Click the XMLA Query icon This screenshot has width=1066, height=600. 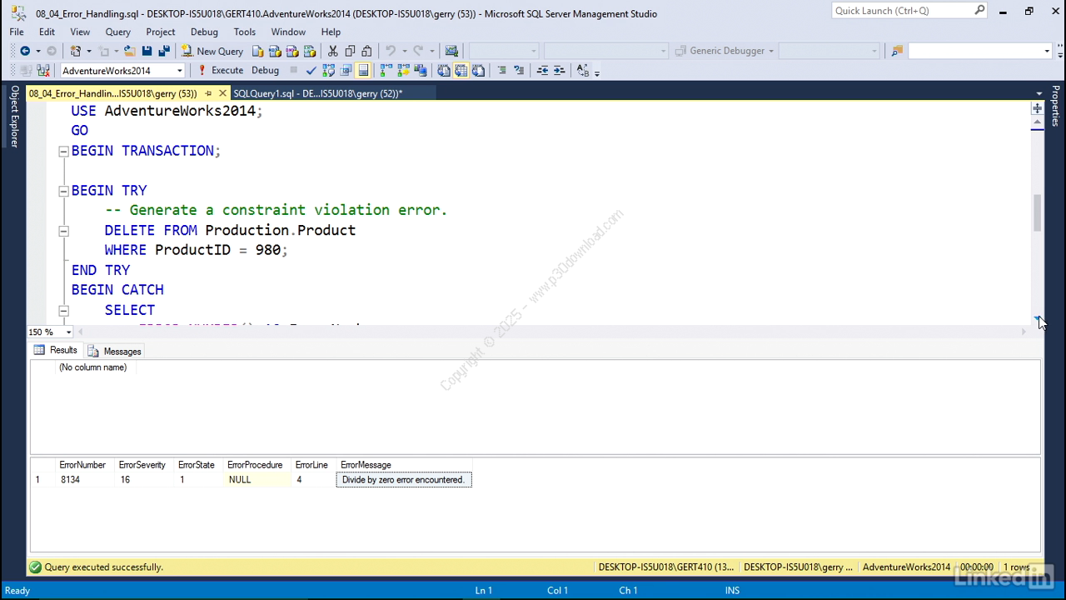(310, 51)
